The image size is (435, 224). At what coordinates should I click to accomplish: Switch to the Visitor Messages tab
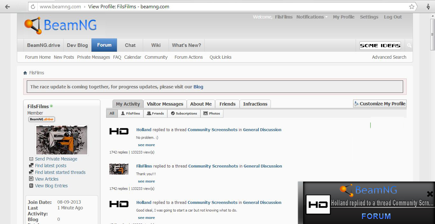pos(165,104)
